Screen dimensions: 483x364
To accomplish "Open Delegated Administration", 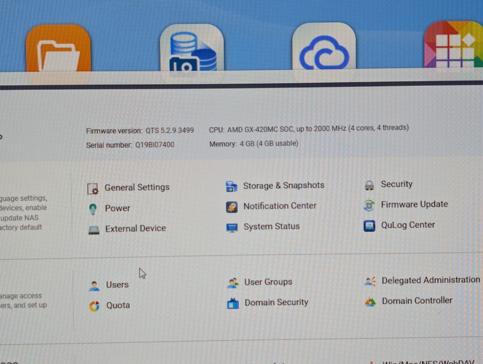I will point(431,280).
